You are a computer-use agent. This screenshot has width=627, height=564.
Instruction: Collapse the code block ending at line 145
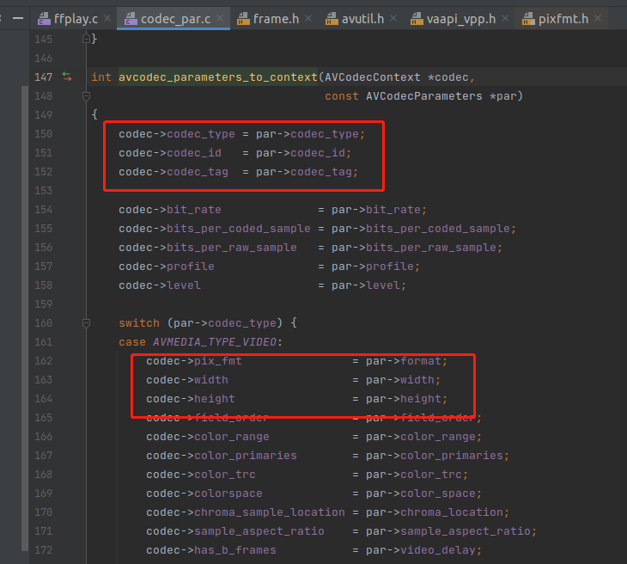86,39
